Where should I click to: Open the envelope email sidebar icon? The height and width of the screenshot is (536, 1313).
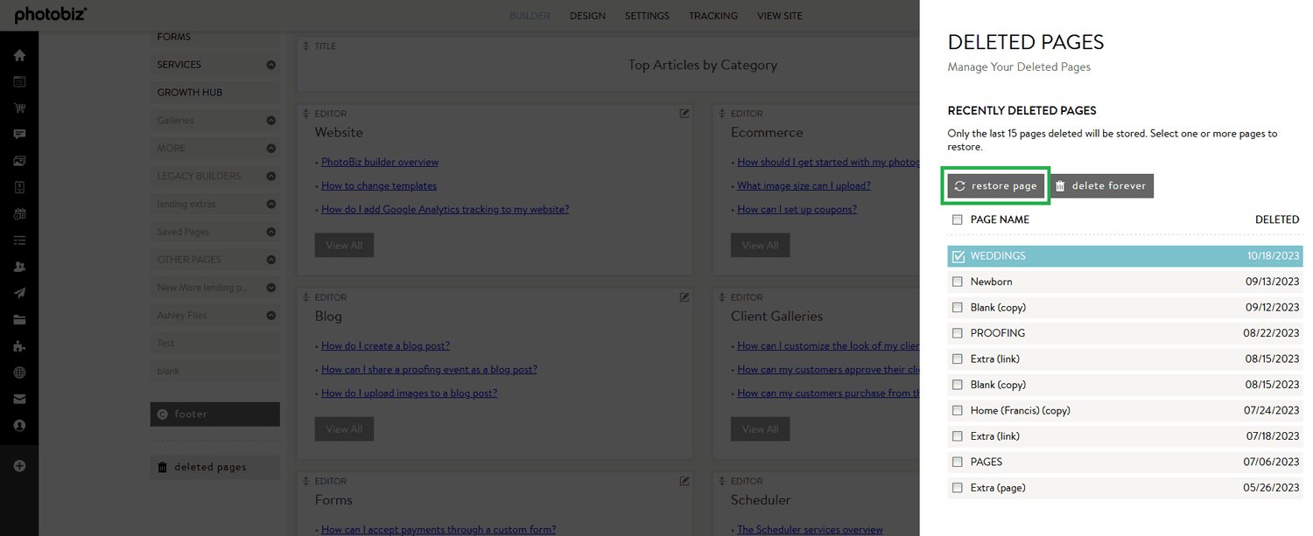click(19, 399)
